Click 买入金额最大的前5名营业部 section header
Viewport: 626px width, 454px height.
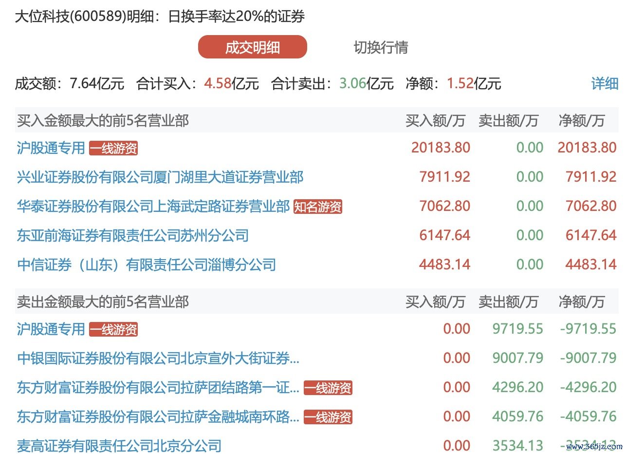click(x=103, y=120)
